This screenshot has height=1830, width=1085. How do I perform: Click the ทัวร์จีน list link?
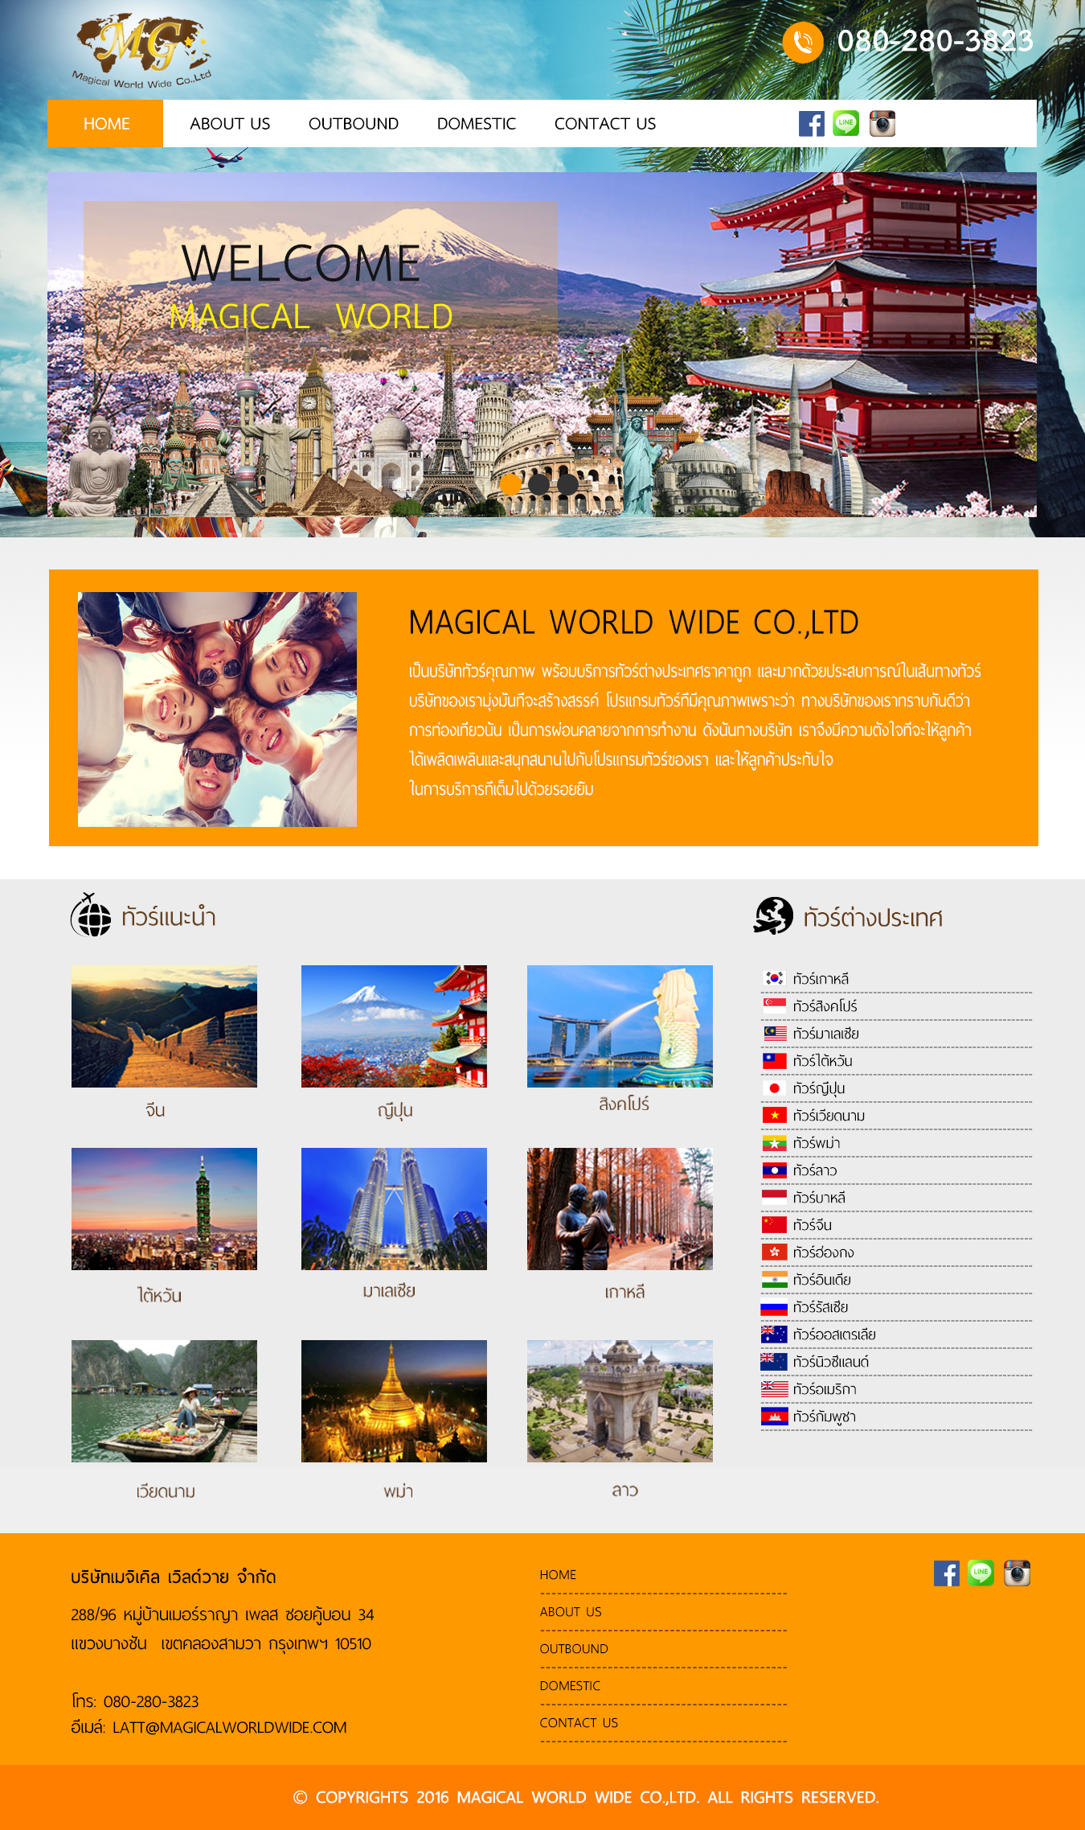813,1225
